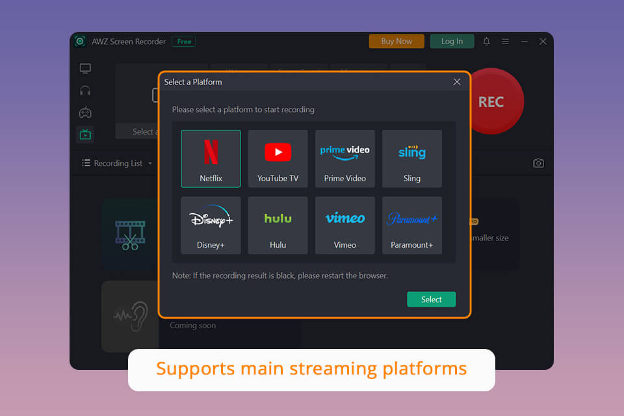Image resolution: width=624 pixels, height=416 pixels.
Task: Choose the Disney+ platform tile
Action: coord(211,226)
